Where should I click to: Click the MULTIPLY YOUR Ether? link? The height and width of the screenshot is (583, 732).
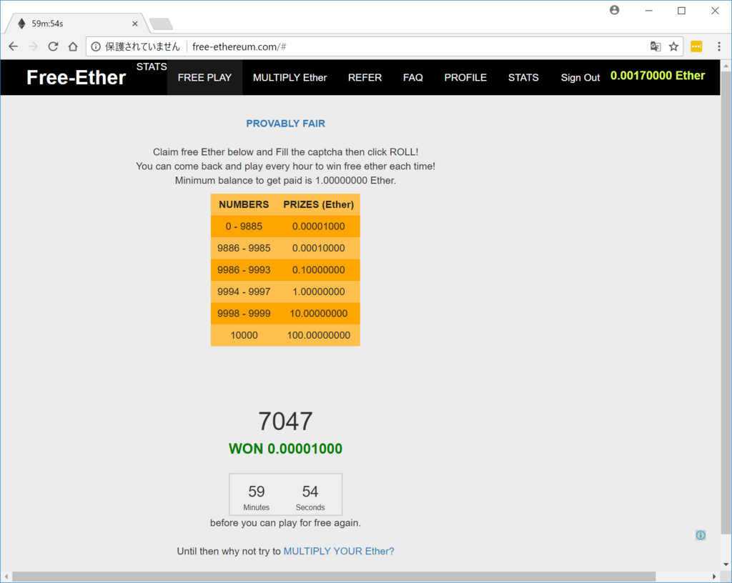click(x=338, y=551)
